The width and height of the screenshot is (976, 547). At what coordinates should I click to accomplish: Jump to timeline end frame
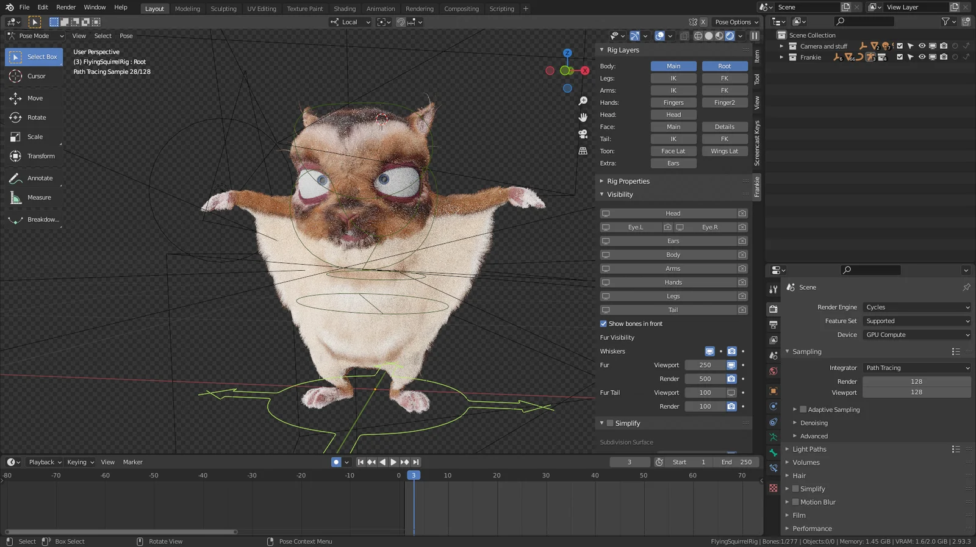click(415, 462)
